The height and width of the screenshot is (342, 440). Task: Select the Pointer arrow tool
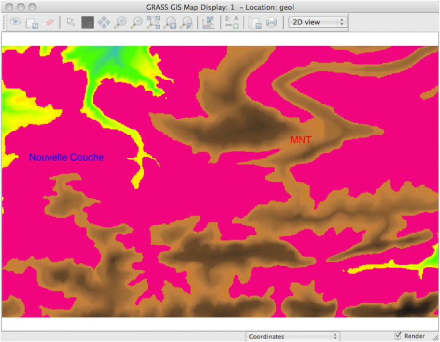pyautogui.click(x=70, y=22)
